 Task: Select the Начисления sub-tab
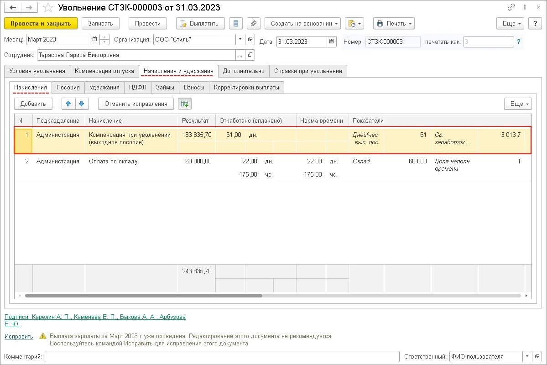coord(31,87)
